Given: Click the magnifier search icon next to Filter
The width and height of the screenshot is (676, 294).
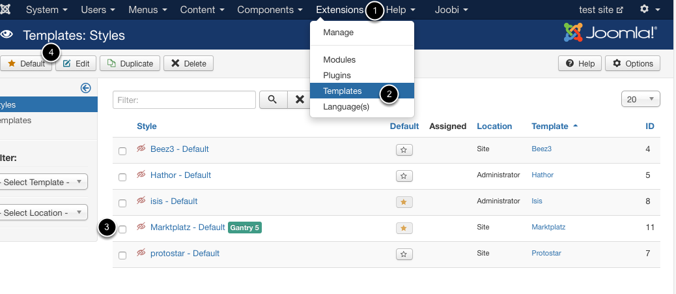Looking at the screenshot, I should coord(272,100).
